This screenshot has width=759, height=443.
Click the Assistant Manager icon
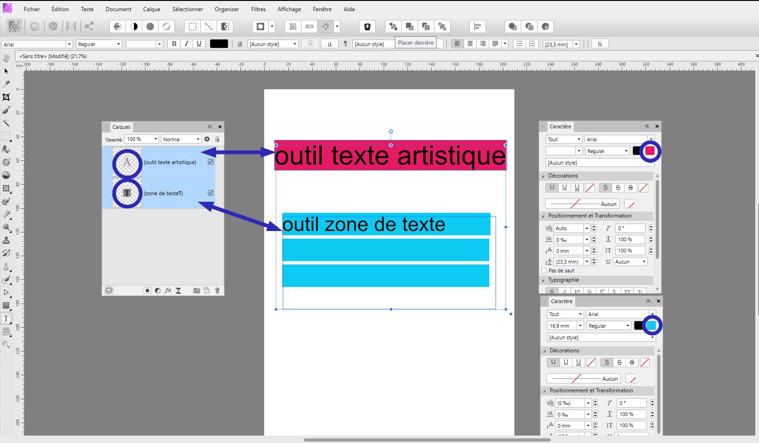pos(367,26)
